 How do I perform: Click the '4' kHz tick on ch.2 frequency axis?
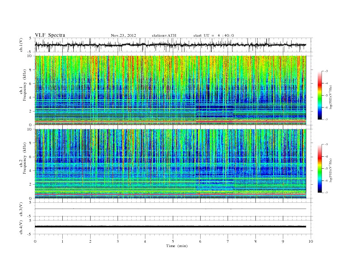31,171
